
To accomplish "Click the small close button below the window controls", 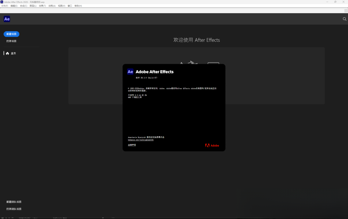I will coord(346,11).
